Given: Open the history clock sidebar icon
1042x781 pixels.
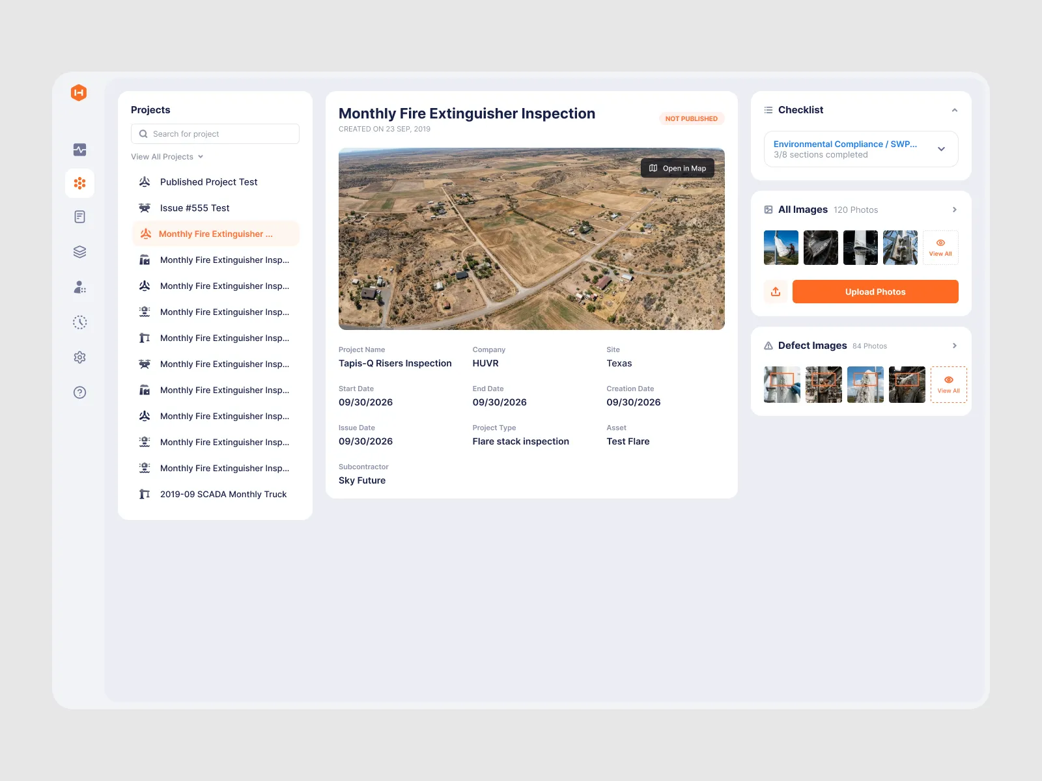Looking at the screenshot, I should (x=79, y=322).
